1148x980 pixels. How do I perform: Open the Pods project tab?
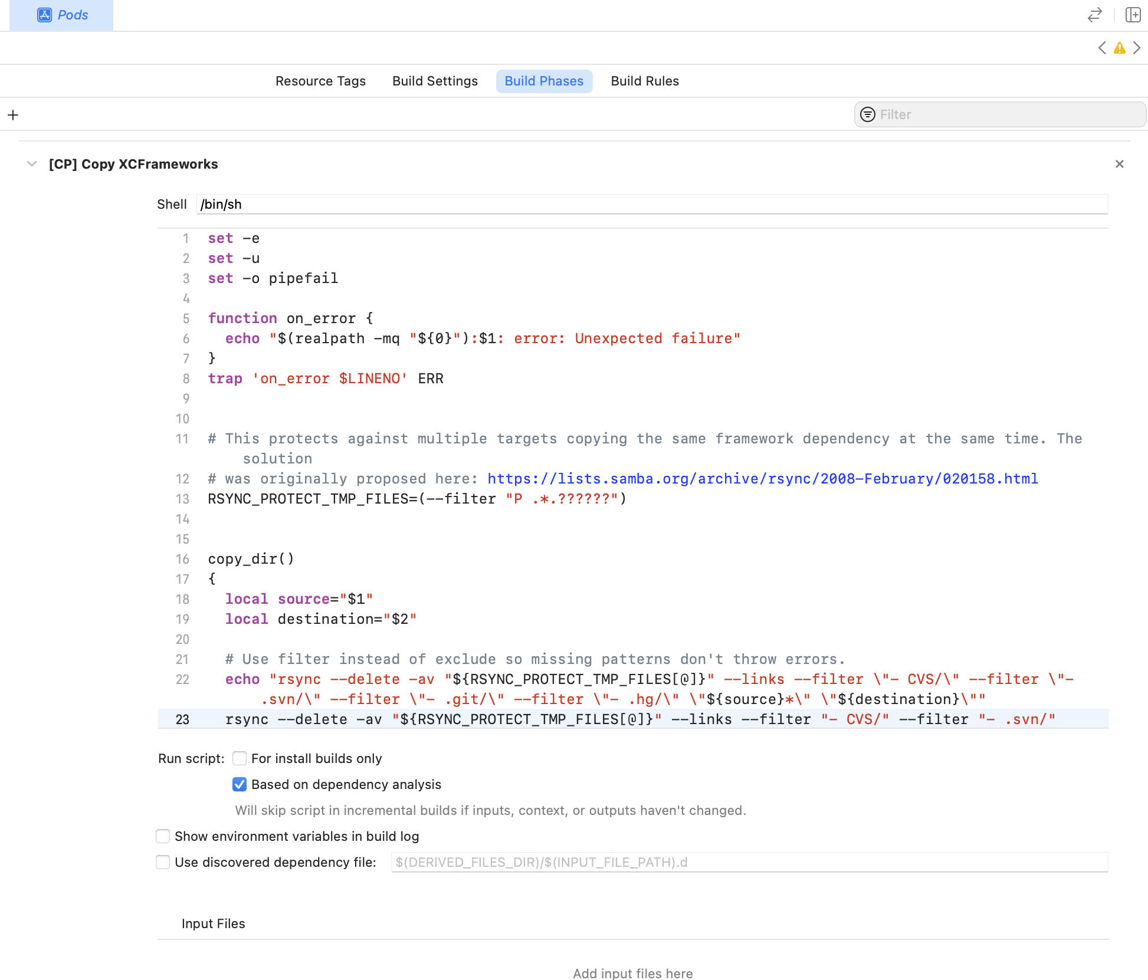[x=61, y=15]
